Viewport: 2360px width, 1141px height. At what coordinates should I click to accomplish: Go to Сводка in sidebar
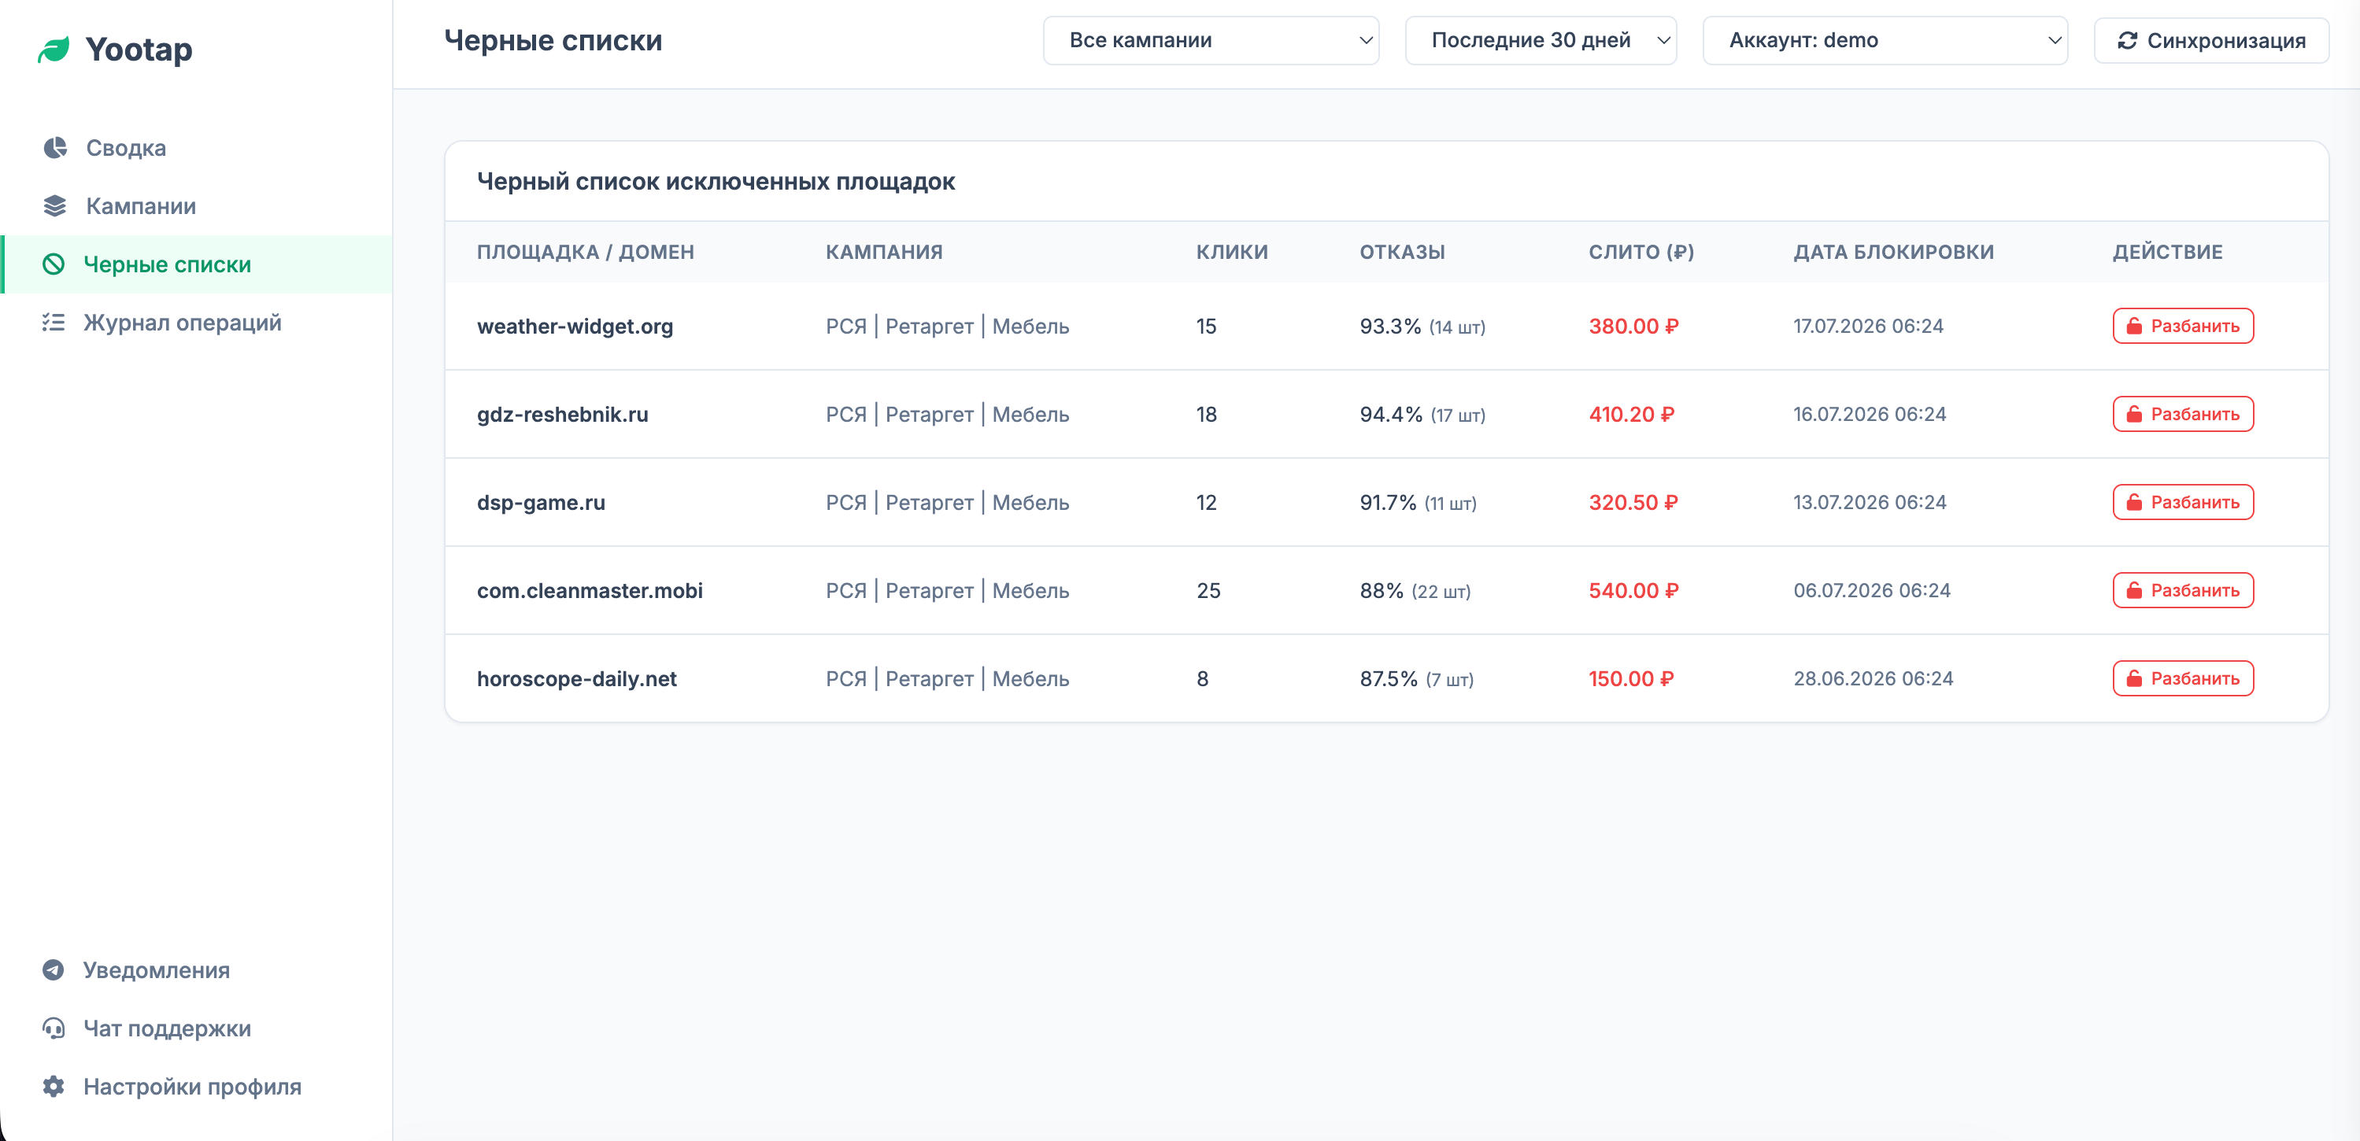point(196,147)
